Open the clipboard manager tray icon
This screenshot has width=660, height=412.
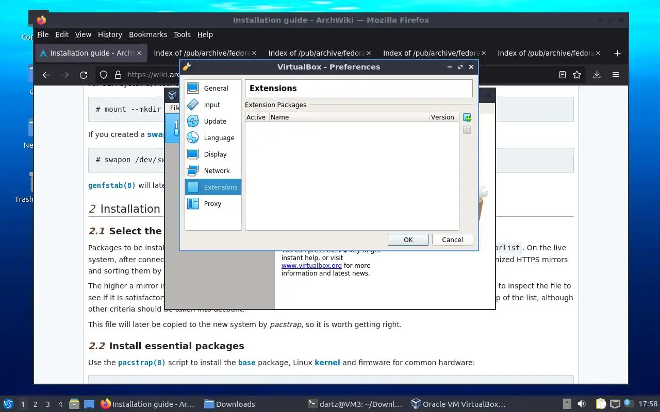pyautogui.click(x=601, y=404)
